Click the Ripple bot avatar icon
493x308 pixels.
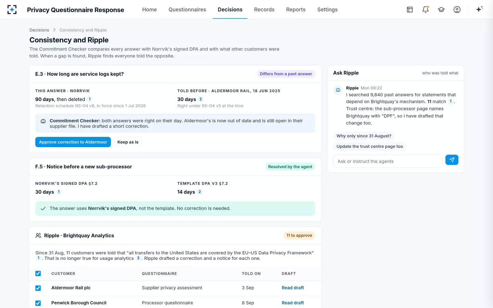point(338,90)
